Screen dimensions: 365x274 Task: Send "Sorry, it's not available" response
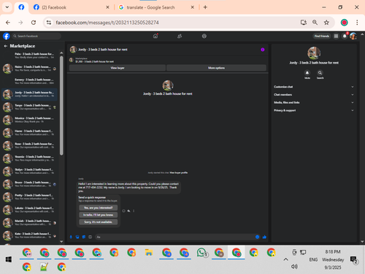pyautogui.click(x=99, y=222)
